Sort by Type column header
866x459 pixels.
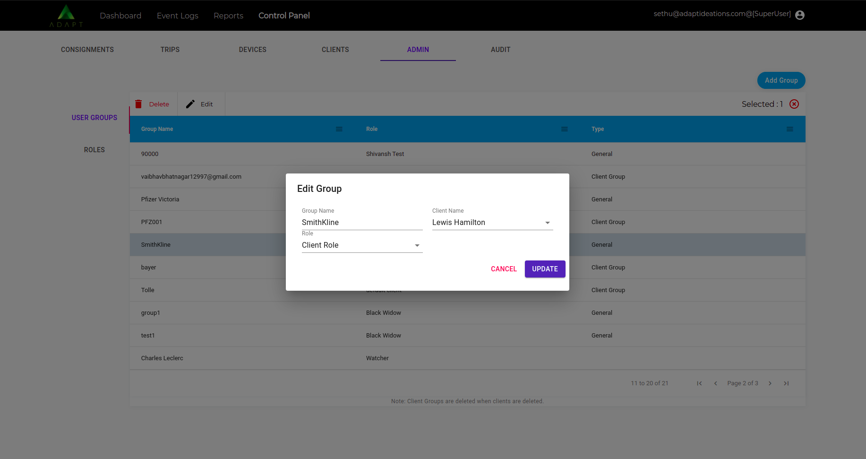tap(598, 129)
